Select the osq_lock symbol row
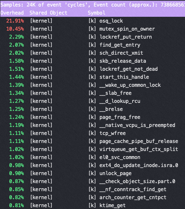 [92, 21]
